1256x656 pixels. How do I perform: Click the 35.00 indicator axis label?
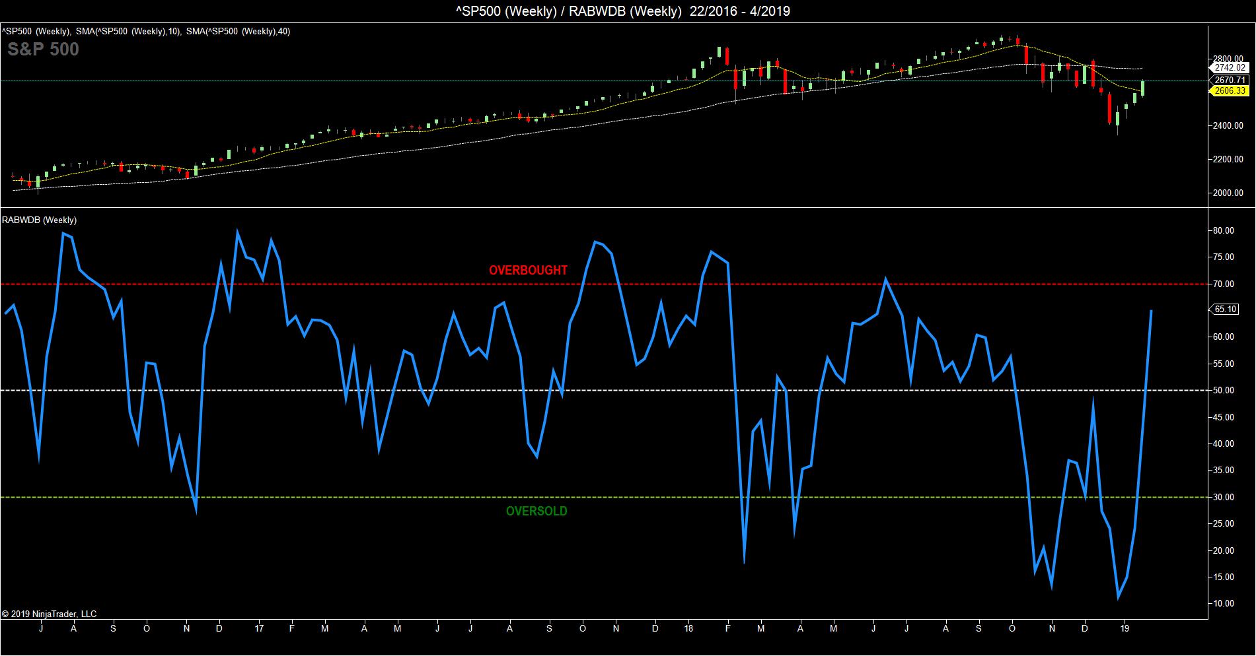point(1224,470)
